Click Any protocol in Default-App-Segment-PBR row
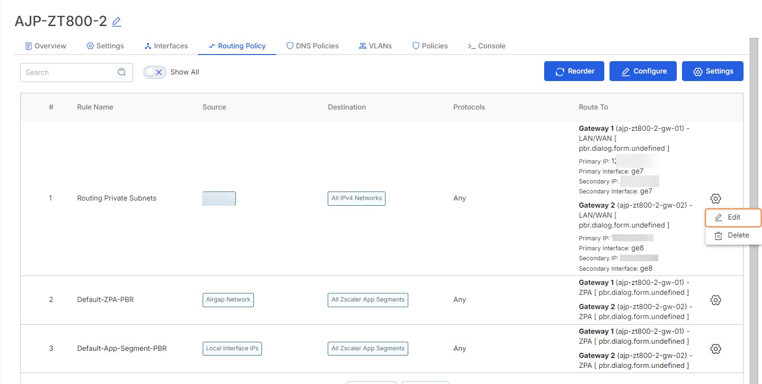Viewport: 762px width, 384px height. 459,348
